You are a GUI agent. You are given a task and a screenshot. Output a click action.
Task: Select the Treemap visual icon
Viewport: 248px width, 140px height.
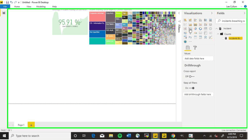(205, 29)
